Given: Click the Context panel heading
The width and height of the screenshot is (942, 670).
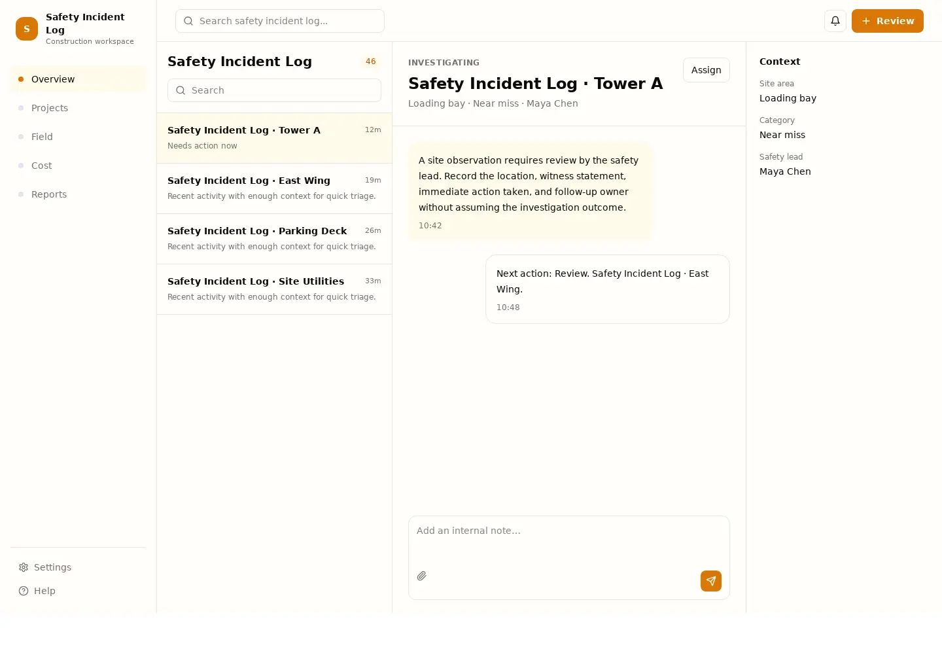Looking at the screenshot, I should click(x=780, y=62).
